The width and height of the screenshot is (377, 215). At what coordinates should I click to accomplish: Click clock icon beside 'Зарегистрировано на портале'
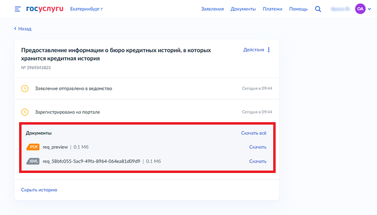pos(25,112)
